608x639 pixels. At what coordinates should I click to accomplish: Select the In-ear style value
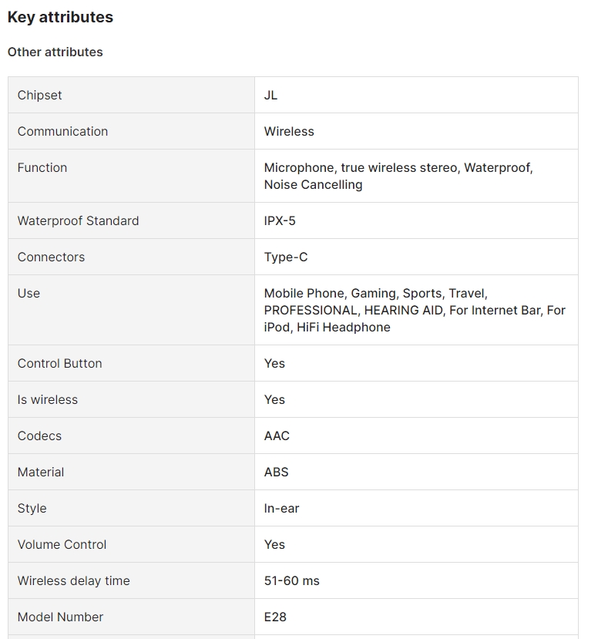281,508
